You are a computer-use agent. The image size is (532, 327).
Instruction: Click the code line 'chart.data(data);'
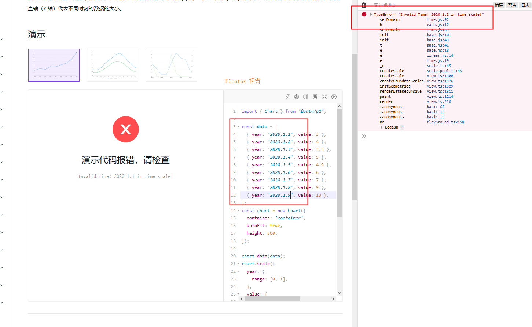[263, 256]
